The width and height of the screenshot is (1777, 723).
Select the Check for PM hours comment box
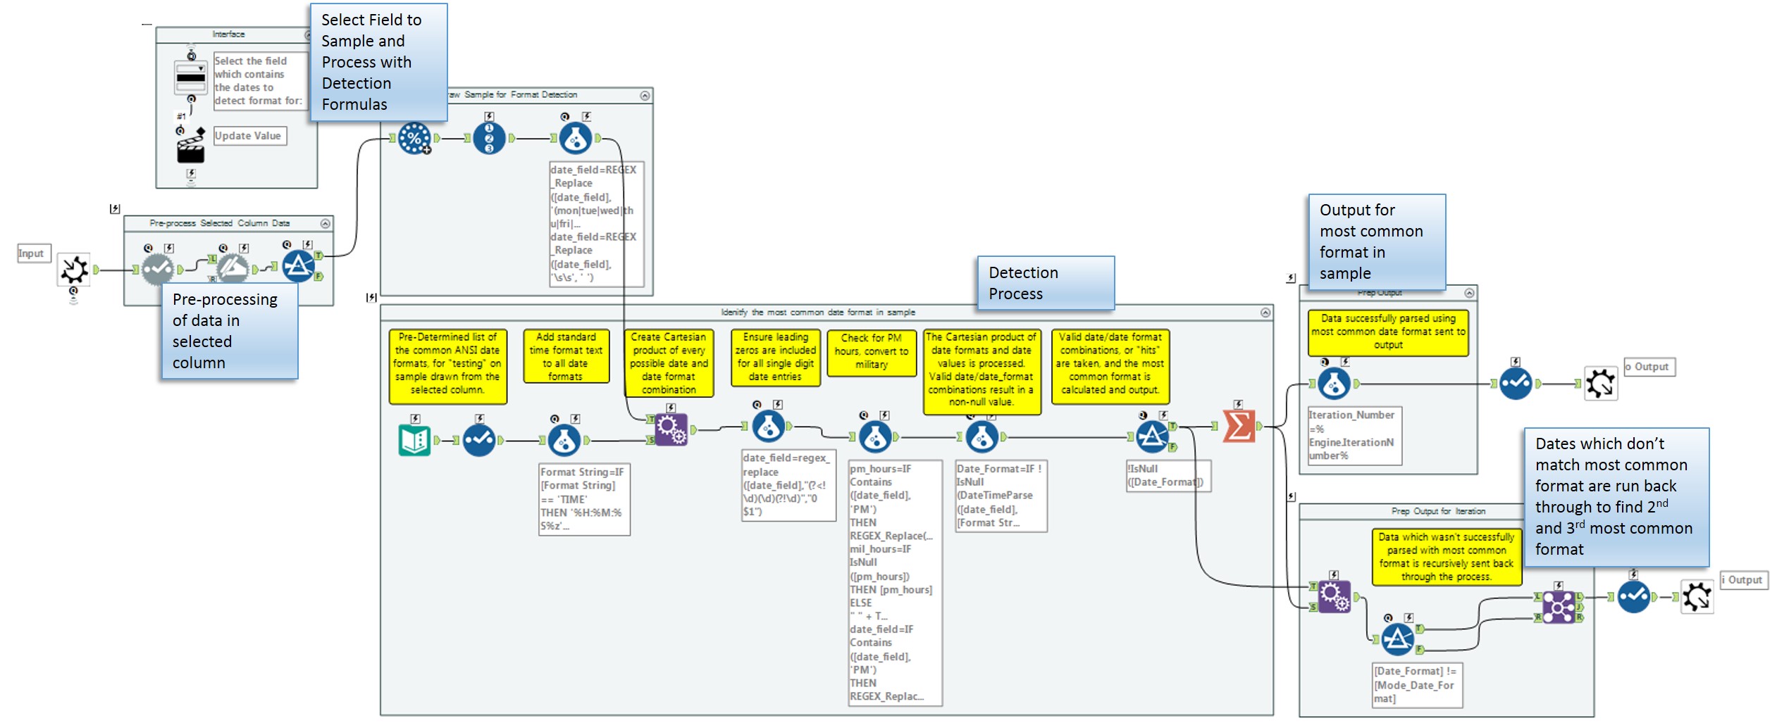point(872,353)
